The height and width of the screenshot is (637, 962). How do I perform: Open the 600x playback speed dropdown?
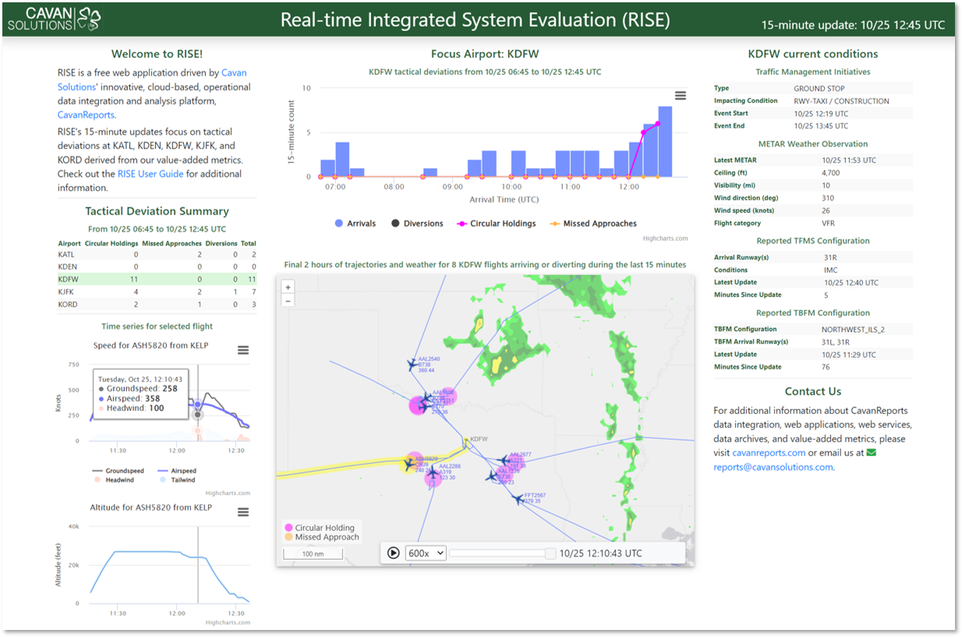[426, 553]
